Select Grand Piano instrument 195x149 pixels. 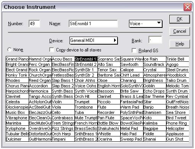point(18,59)
